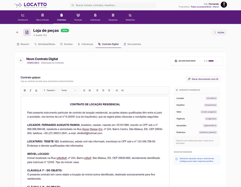The height and width of the screenshot is (187, 241).
Task: Left align the paragraph text
Action: coord(97,90)
